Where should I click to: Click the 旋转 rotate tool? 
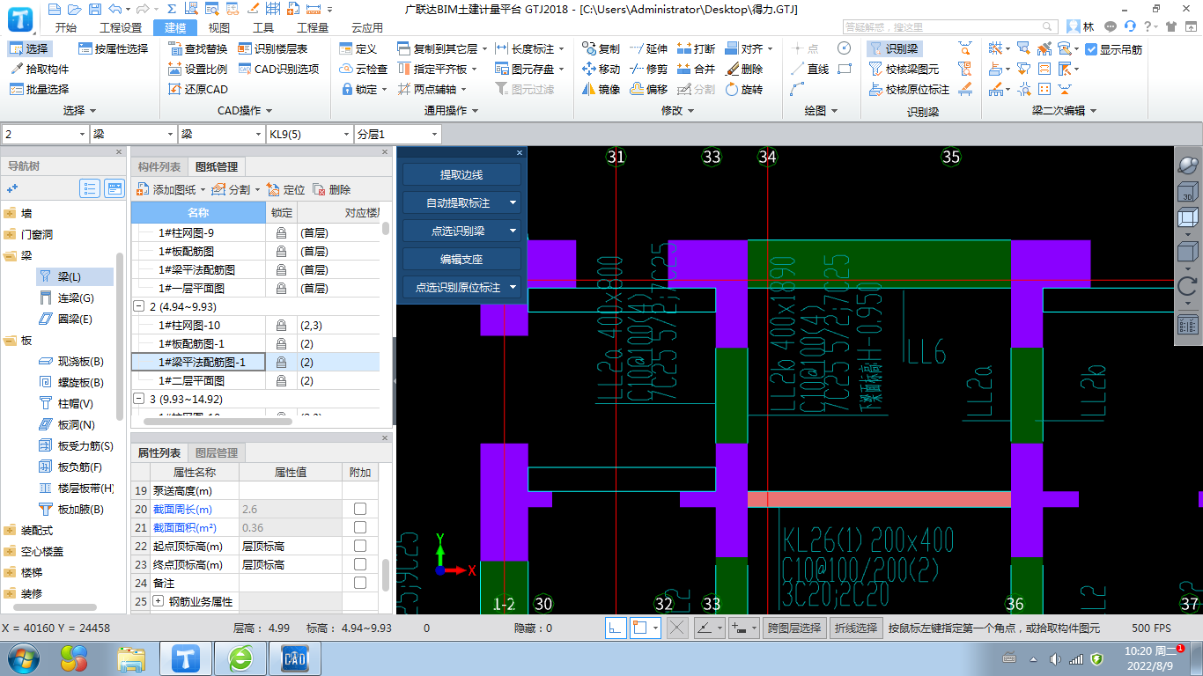click(743, 89)
